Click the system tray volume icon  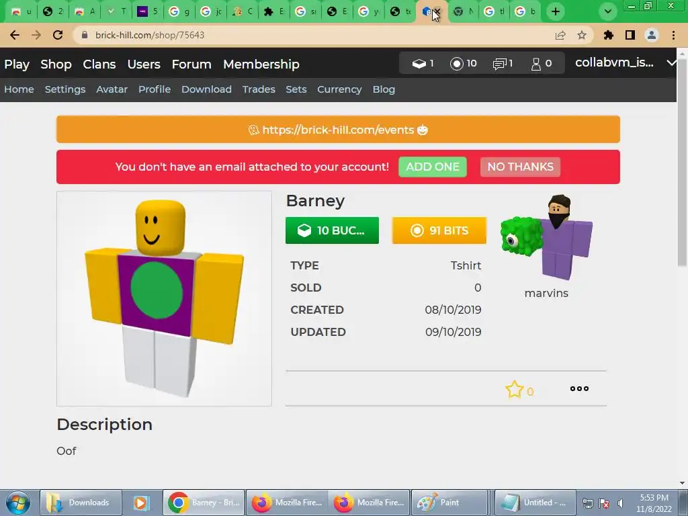[x=621, y=503]
